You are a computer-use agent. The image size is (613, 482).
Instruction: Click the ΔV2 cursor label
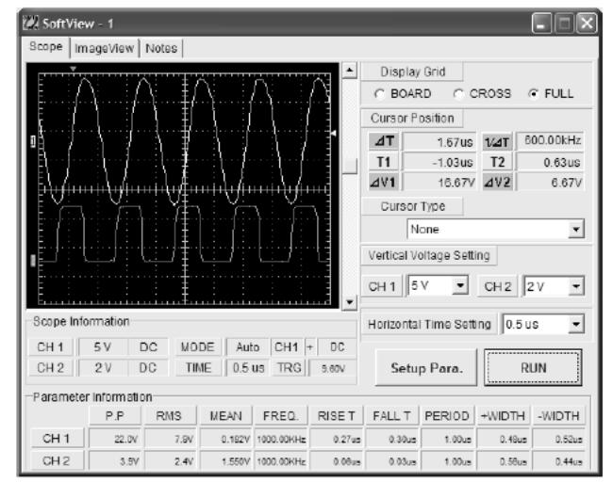coord(497,182)
